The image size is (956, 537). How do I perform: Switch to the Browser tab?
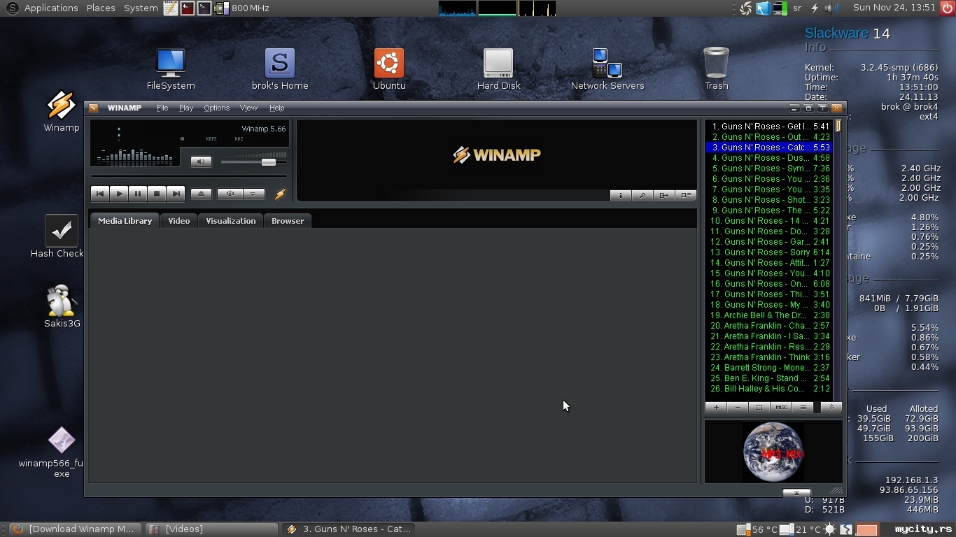point(288,220)
